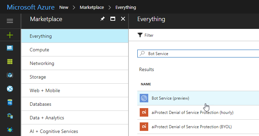This screenshot has width=259, height=136.
Task: Click the green plus New icon
Action: click(x=10, y=35)
